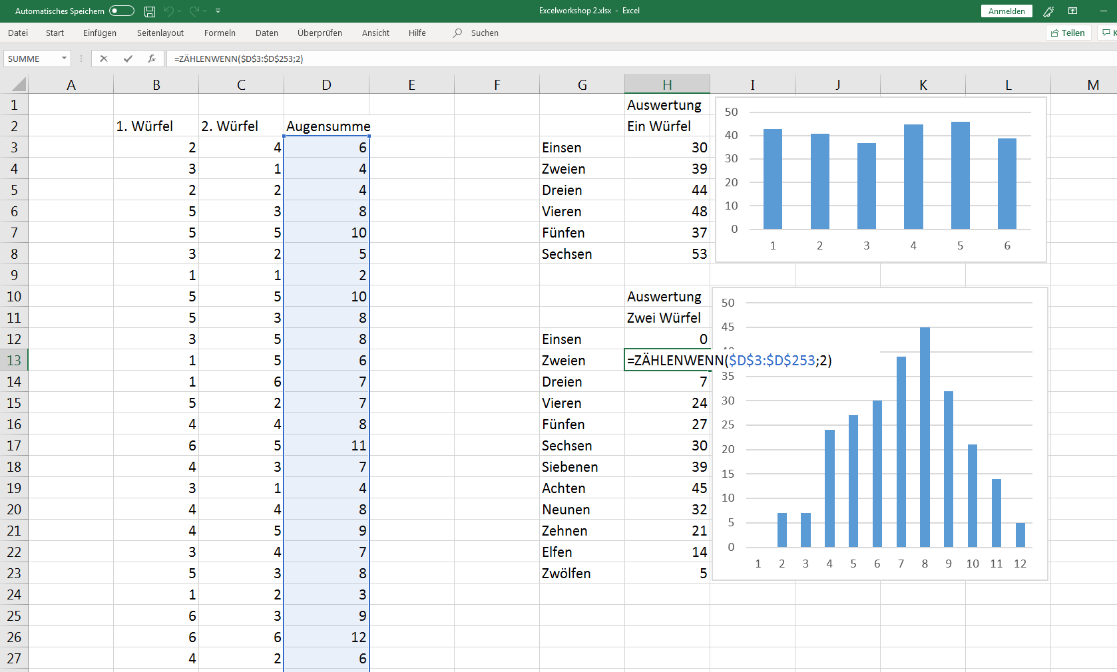Click the 'Ein Würfel' cell
The height and width of the screenshot is (672, 1117).
[x=667, y=126]
